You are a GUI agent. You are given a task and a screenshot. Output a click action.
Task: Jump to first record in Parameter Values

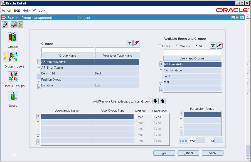181,114
